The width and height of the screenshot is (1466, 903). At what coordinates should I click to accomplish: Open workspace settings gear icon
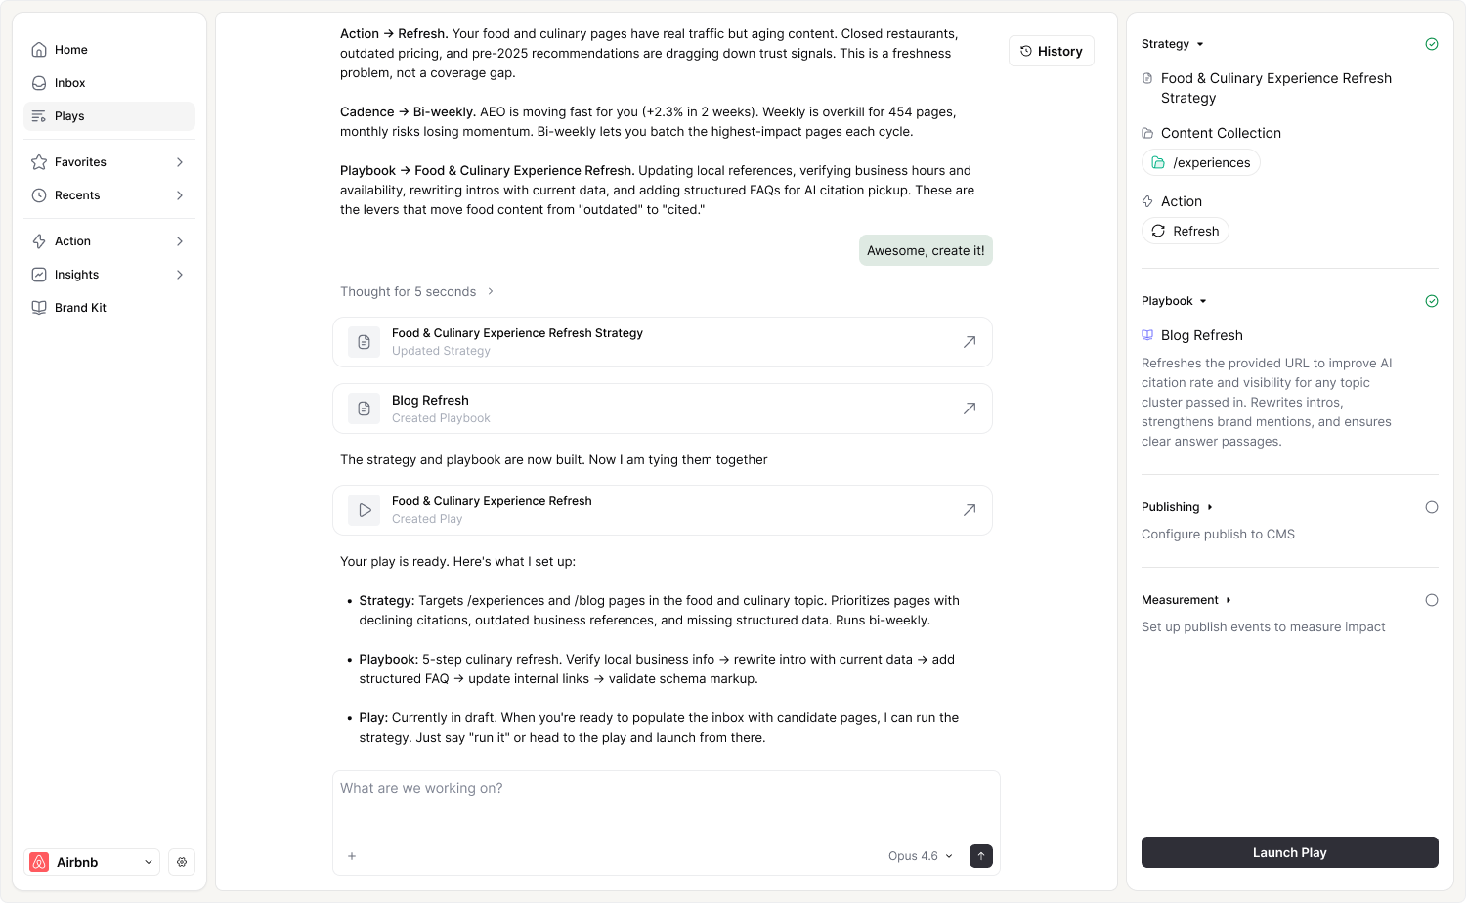click(x=182, y=862)
